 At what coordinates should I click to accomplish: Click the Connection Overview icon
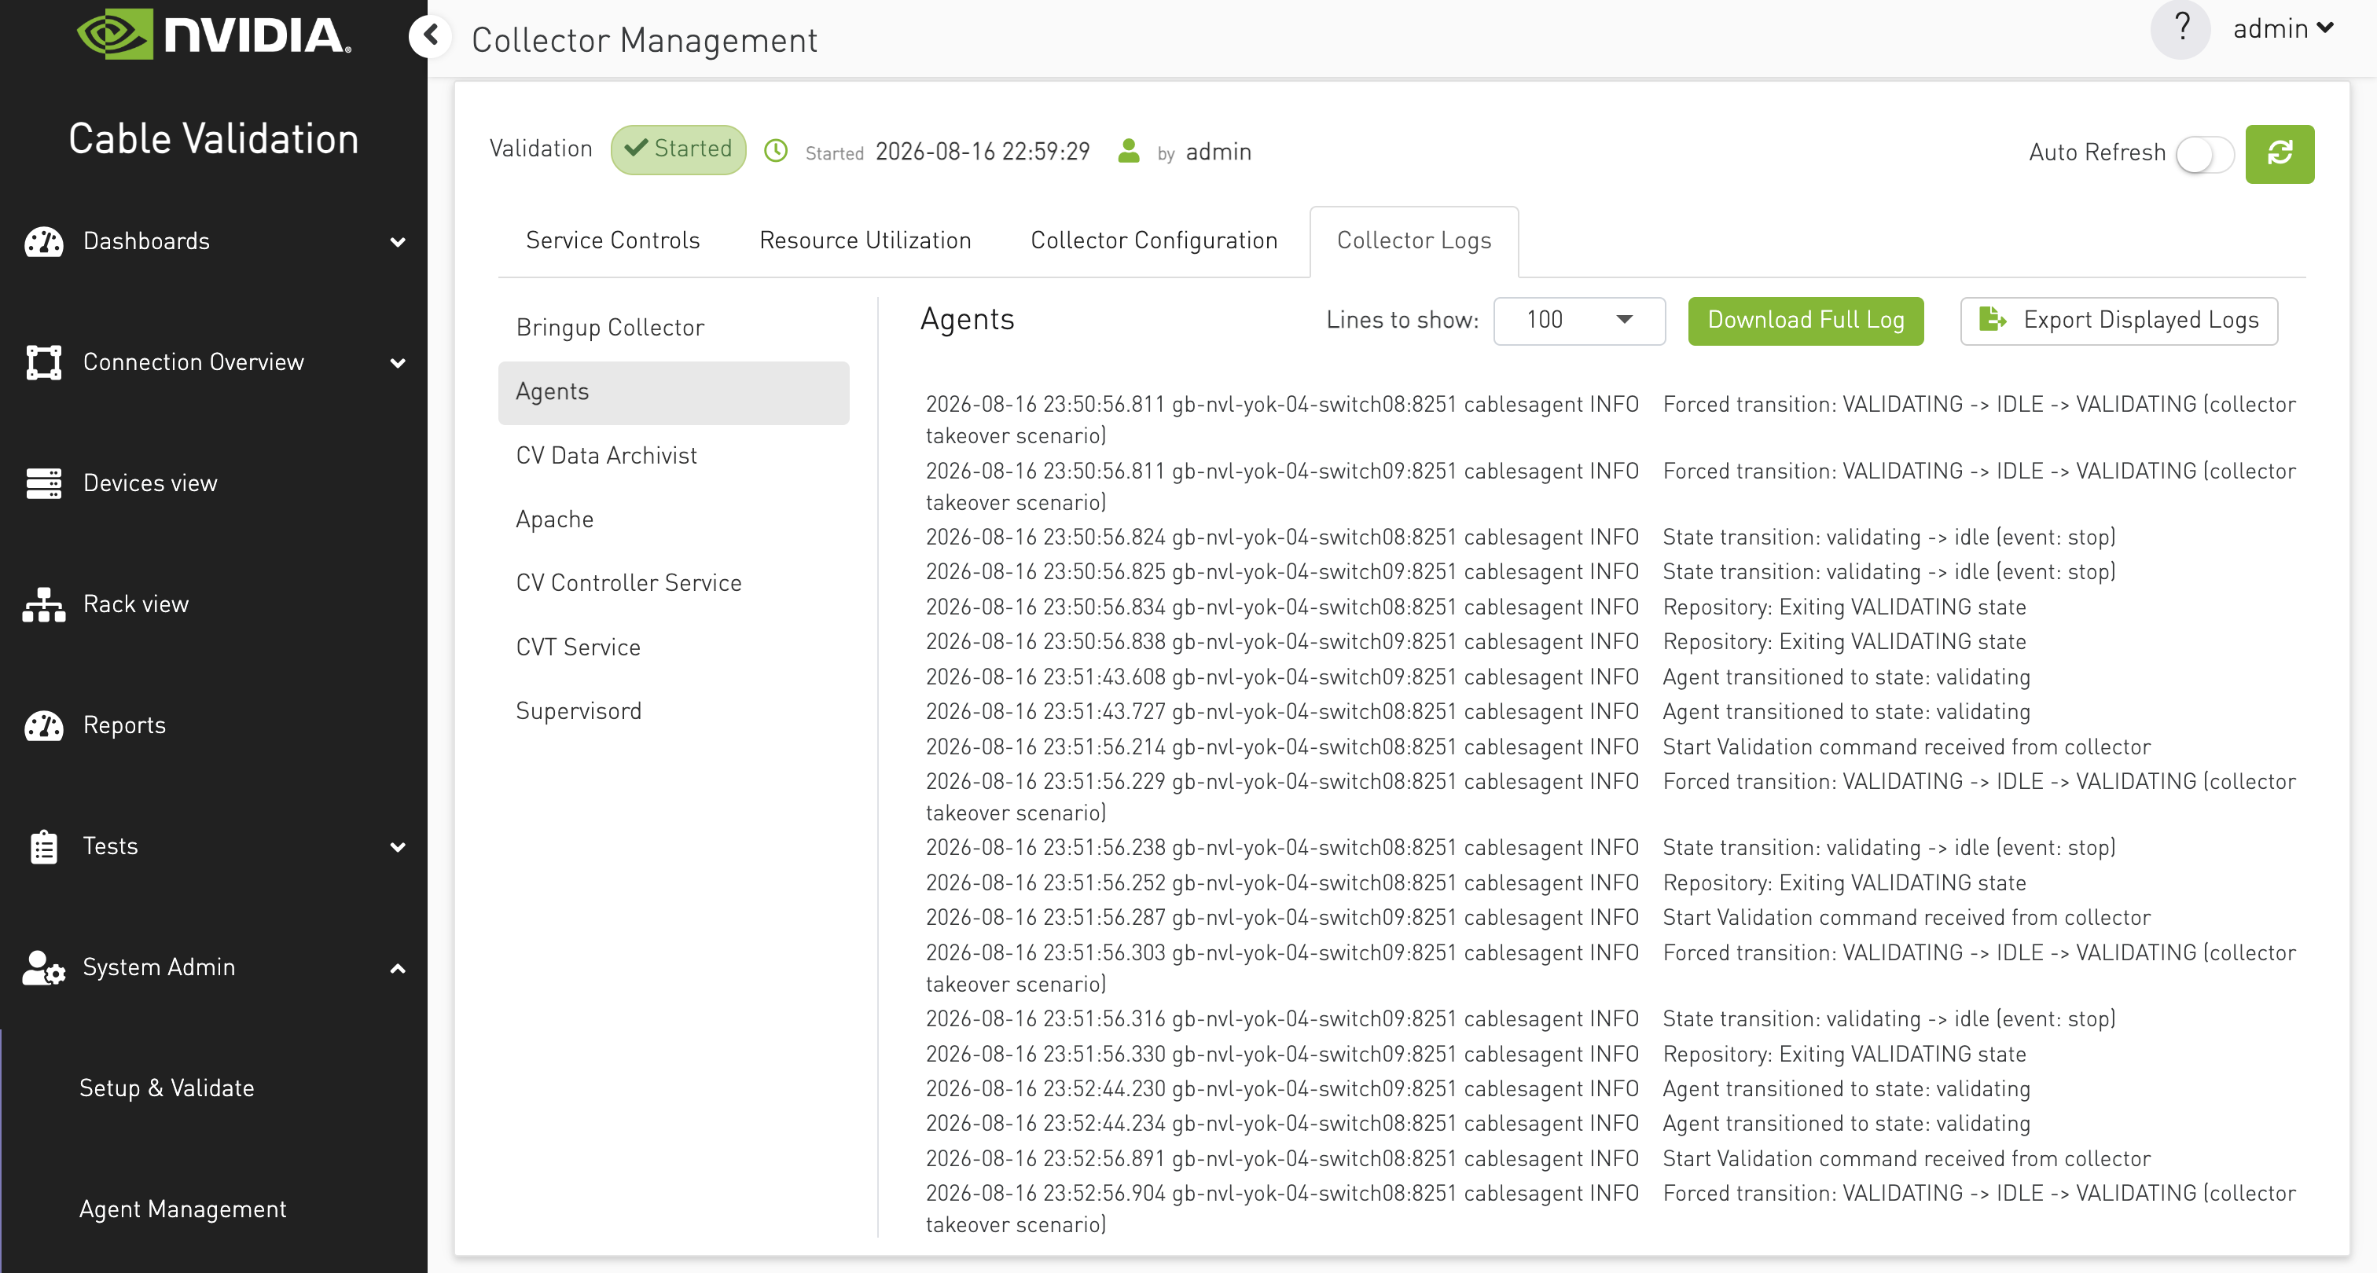(43, 362)
